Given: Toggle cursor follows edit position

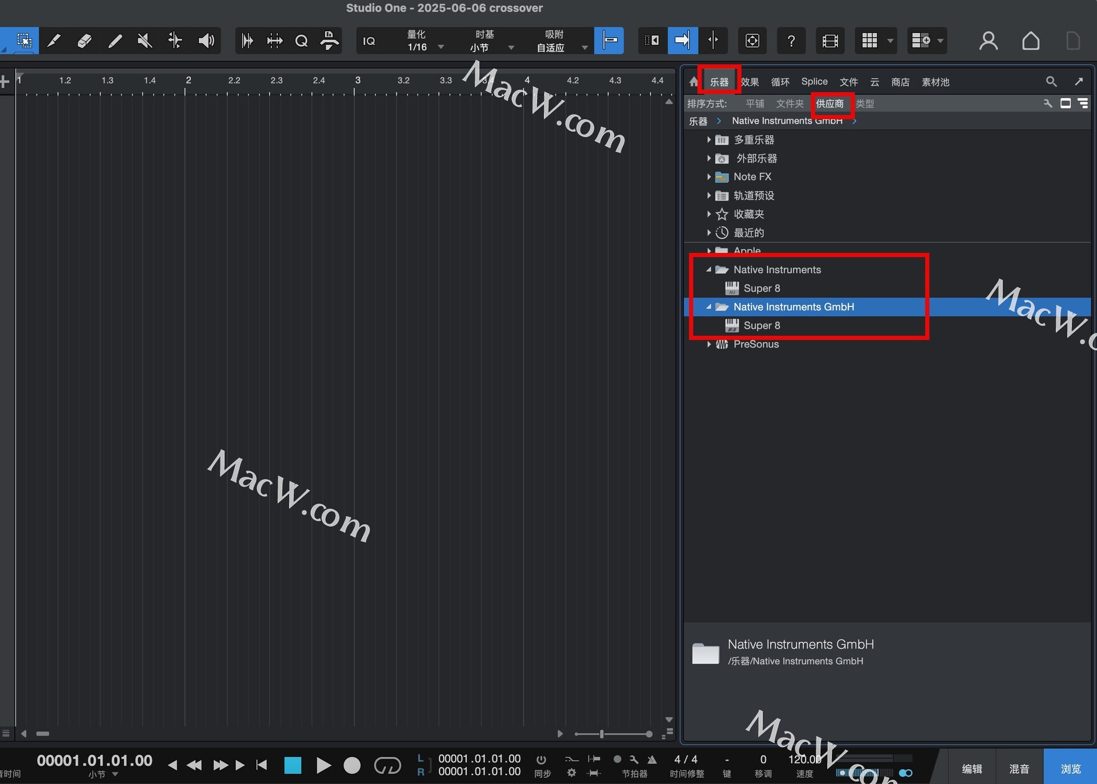Looking at the screenshot, I should pos(712,41).
